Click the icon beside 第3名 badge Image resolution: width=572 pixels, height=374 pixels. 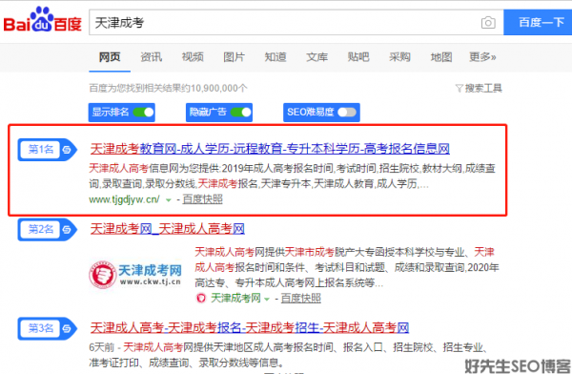point(67,328)
